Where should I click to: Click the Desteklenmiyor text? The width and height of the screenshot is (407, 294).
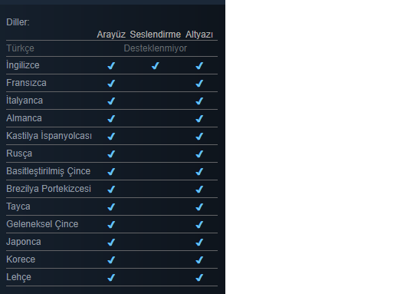(x=156, y=48)
